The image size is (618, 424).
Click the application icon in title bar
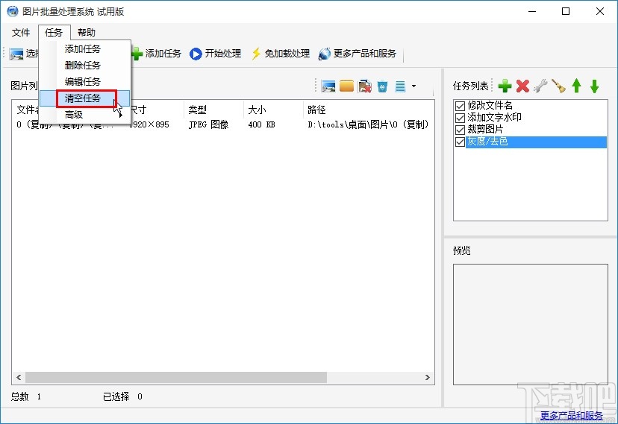pos(12,11)
